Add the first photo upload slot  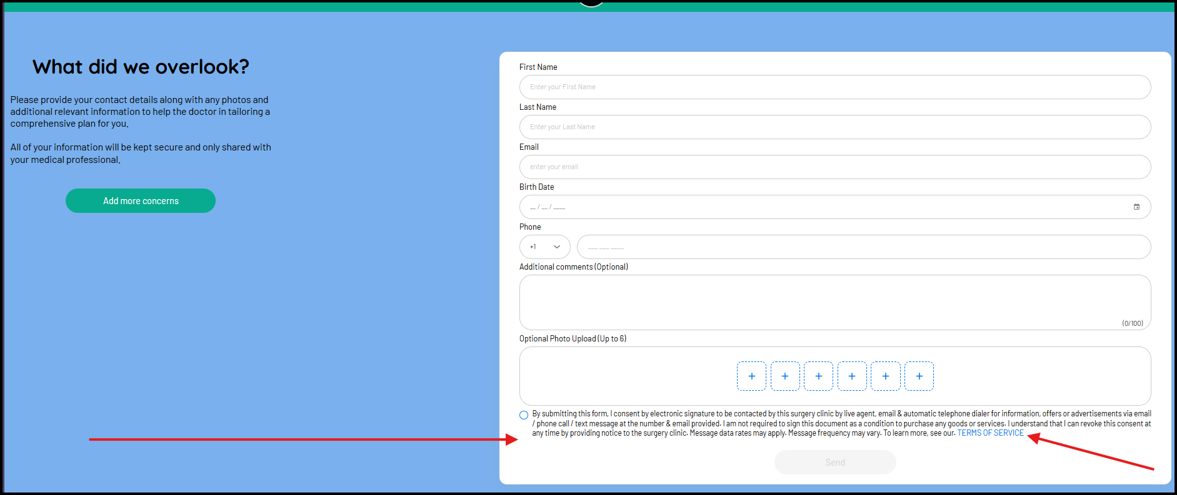click(751, 376)
